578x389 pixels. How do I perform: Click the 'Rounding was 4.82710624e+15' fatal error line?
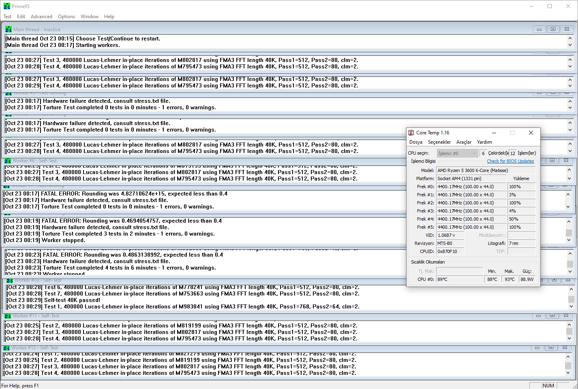tap(116, 194)
